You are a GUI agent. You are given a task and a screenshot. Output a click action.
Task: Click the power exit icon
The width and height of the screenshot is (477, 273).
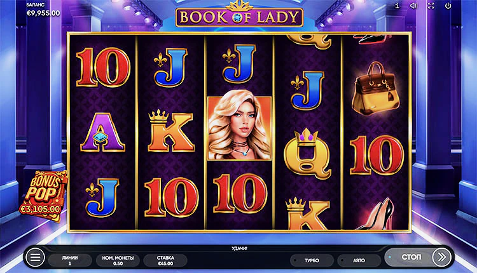(448, 6)
